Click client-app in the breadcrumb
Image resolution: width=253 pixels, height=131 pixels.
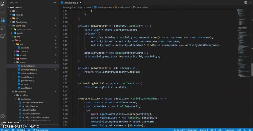tap(67, 7)
